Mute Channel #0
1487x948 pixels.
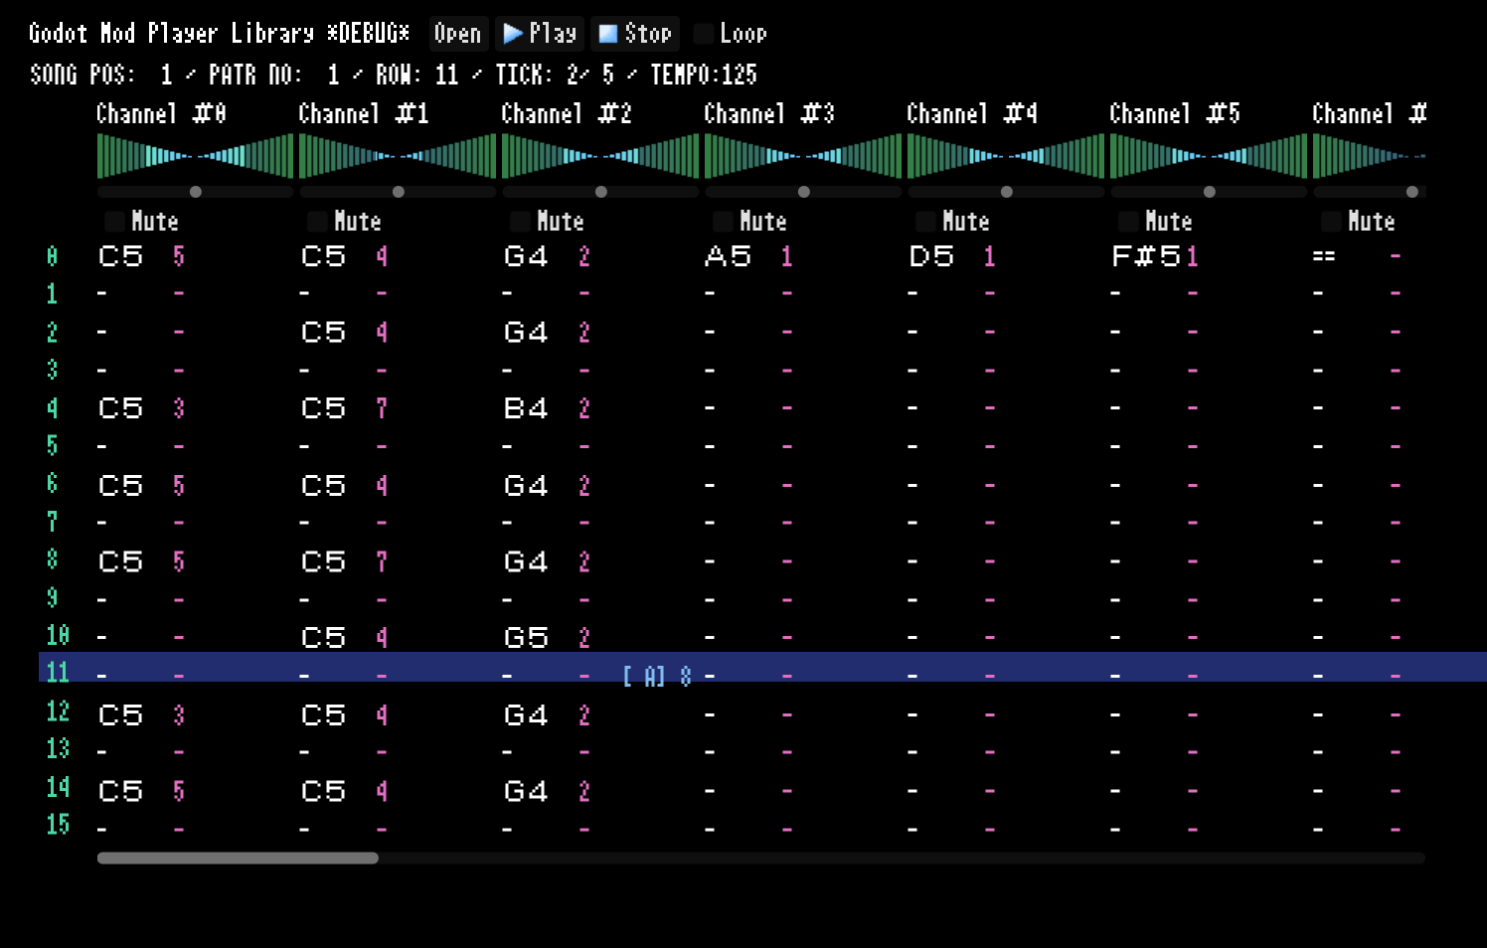coord(115,221)
